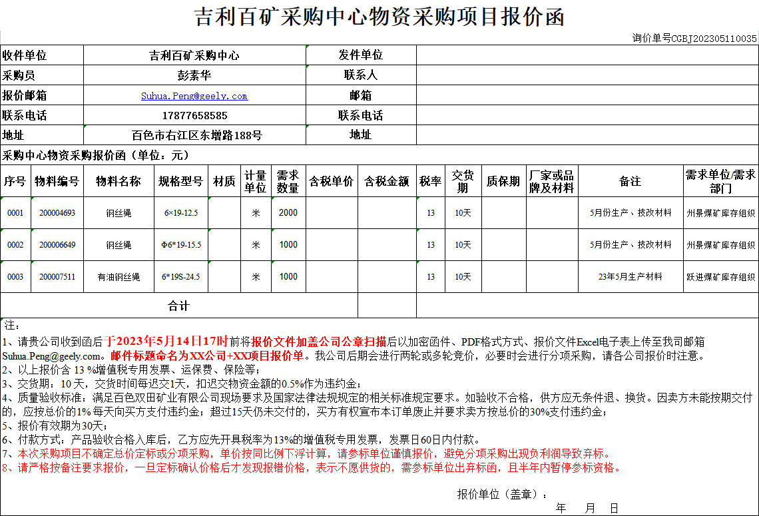Select the 收件单位 label cell
This screenshot has width=759, height=516.
tap(42, 55)
